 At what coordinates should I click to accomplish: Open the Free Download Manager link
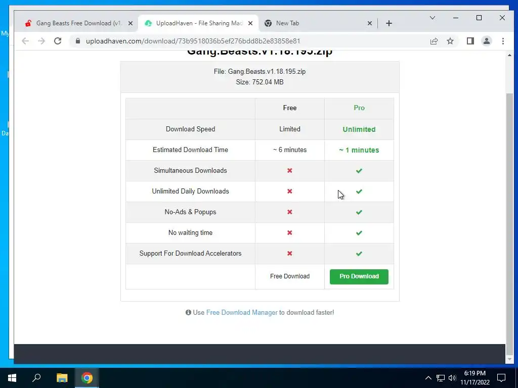pyautogui.click(x=242, y=312)
